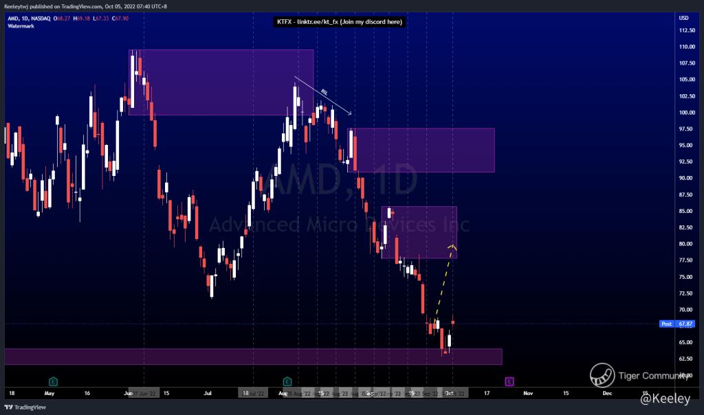Click the green earnings marker near Aug
The height and width of the screenshot is (415, 704).
click(287, 381)
